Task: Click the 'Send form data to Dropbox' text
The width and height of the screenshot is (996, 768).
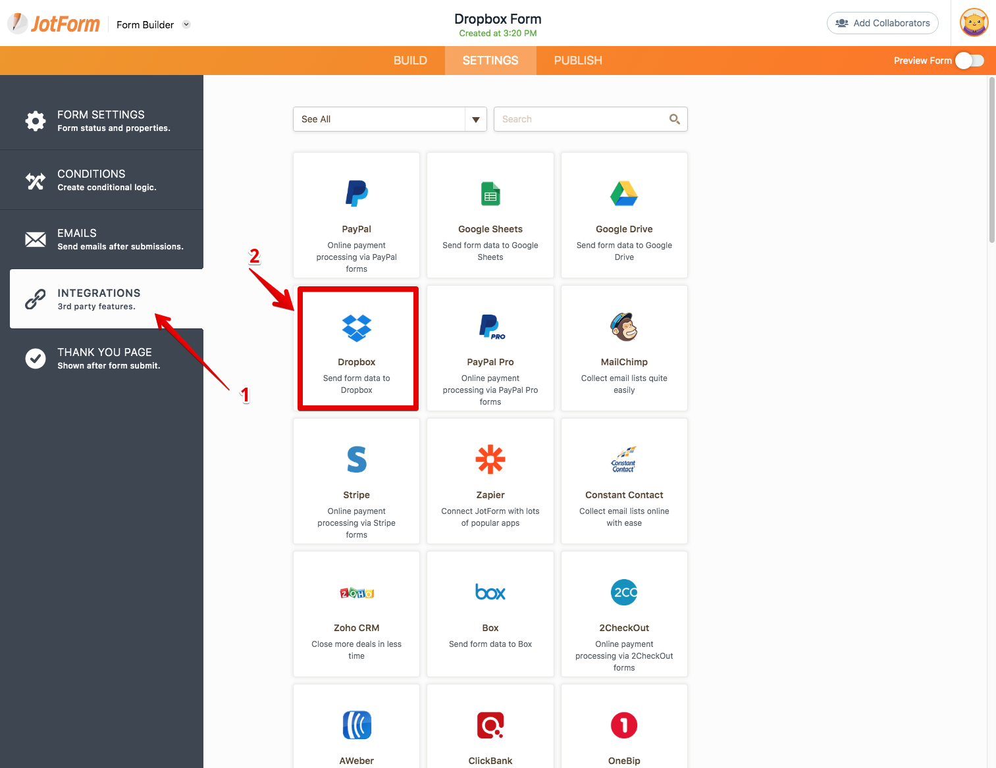Action: [x=357, y=384]
